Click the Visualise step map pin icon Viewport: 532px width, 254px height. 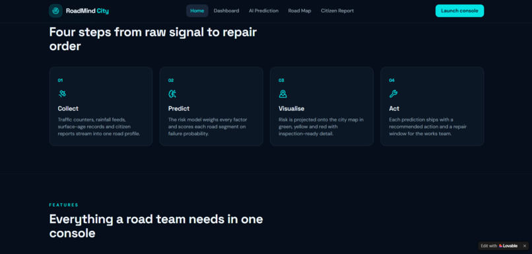click(283, 94)
